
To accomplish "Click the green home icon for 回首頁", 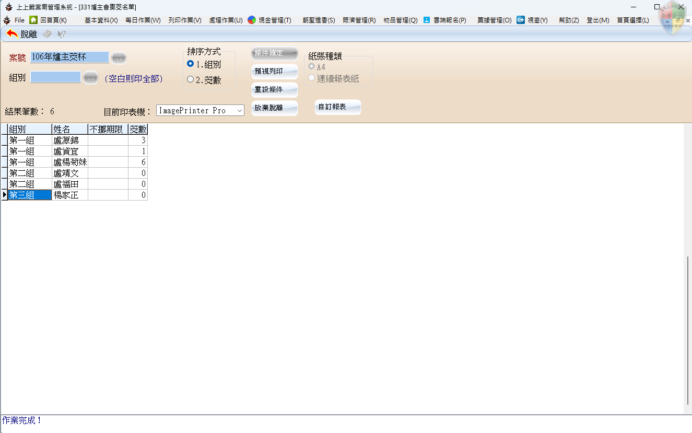I will coord(33,20).
